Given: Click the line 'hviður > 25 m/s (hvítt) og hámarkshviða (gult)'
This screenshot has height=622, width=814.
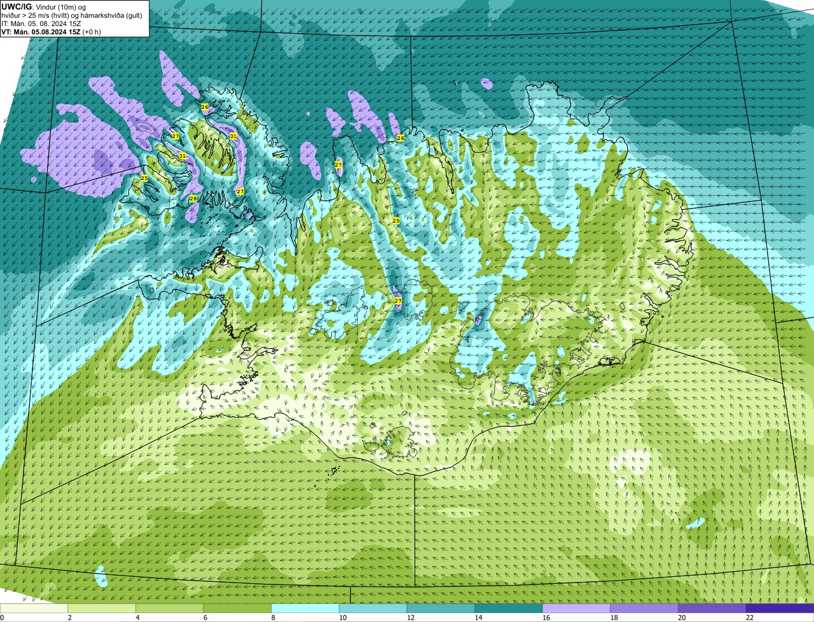Looking at the screenshot, I should pyautogui.click(x=72, y=15).
